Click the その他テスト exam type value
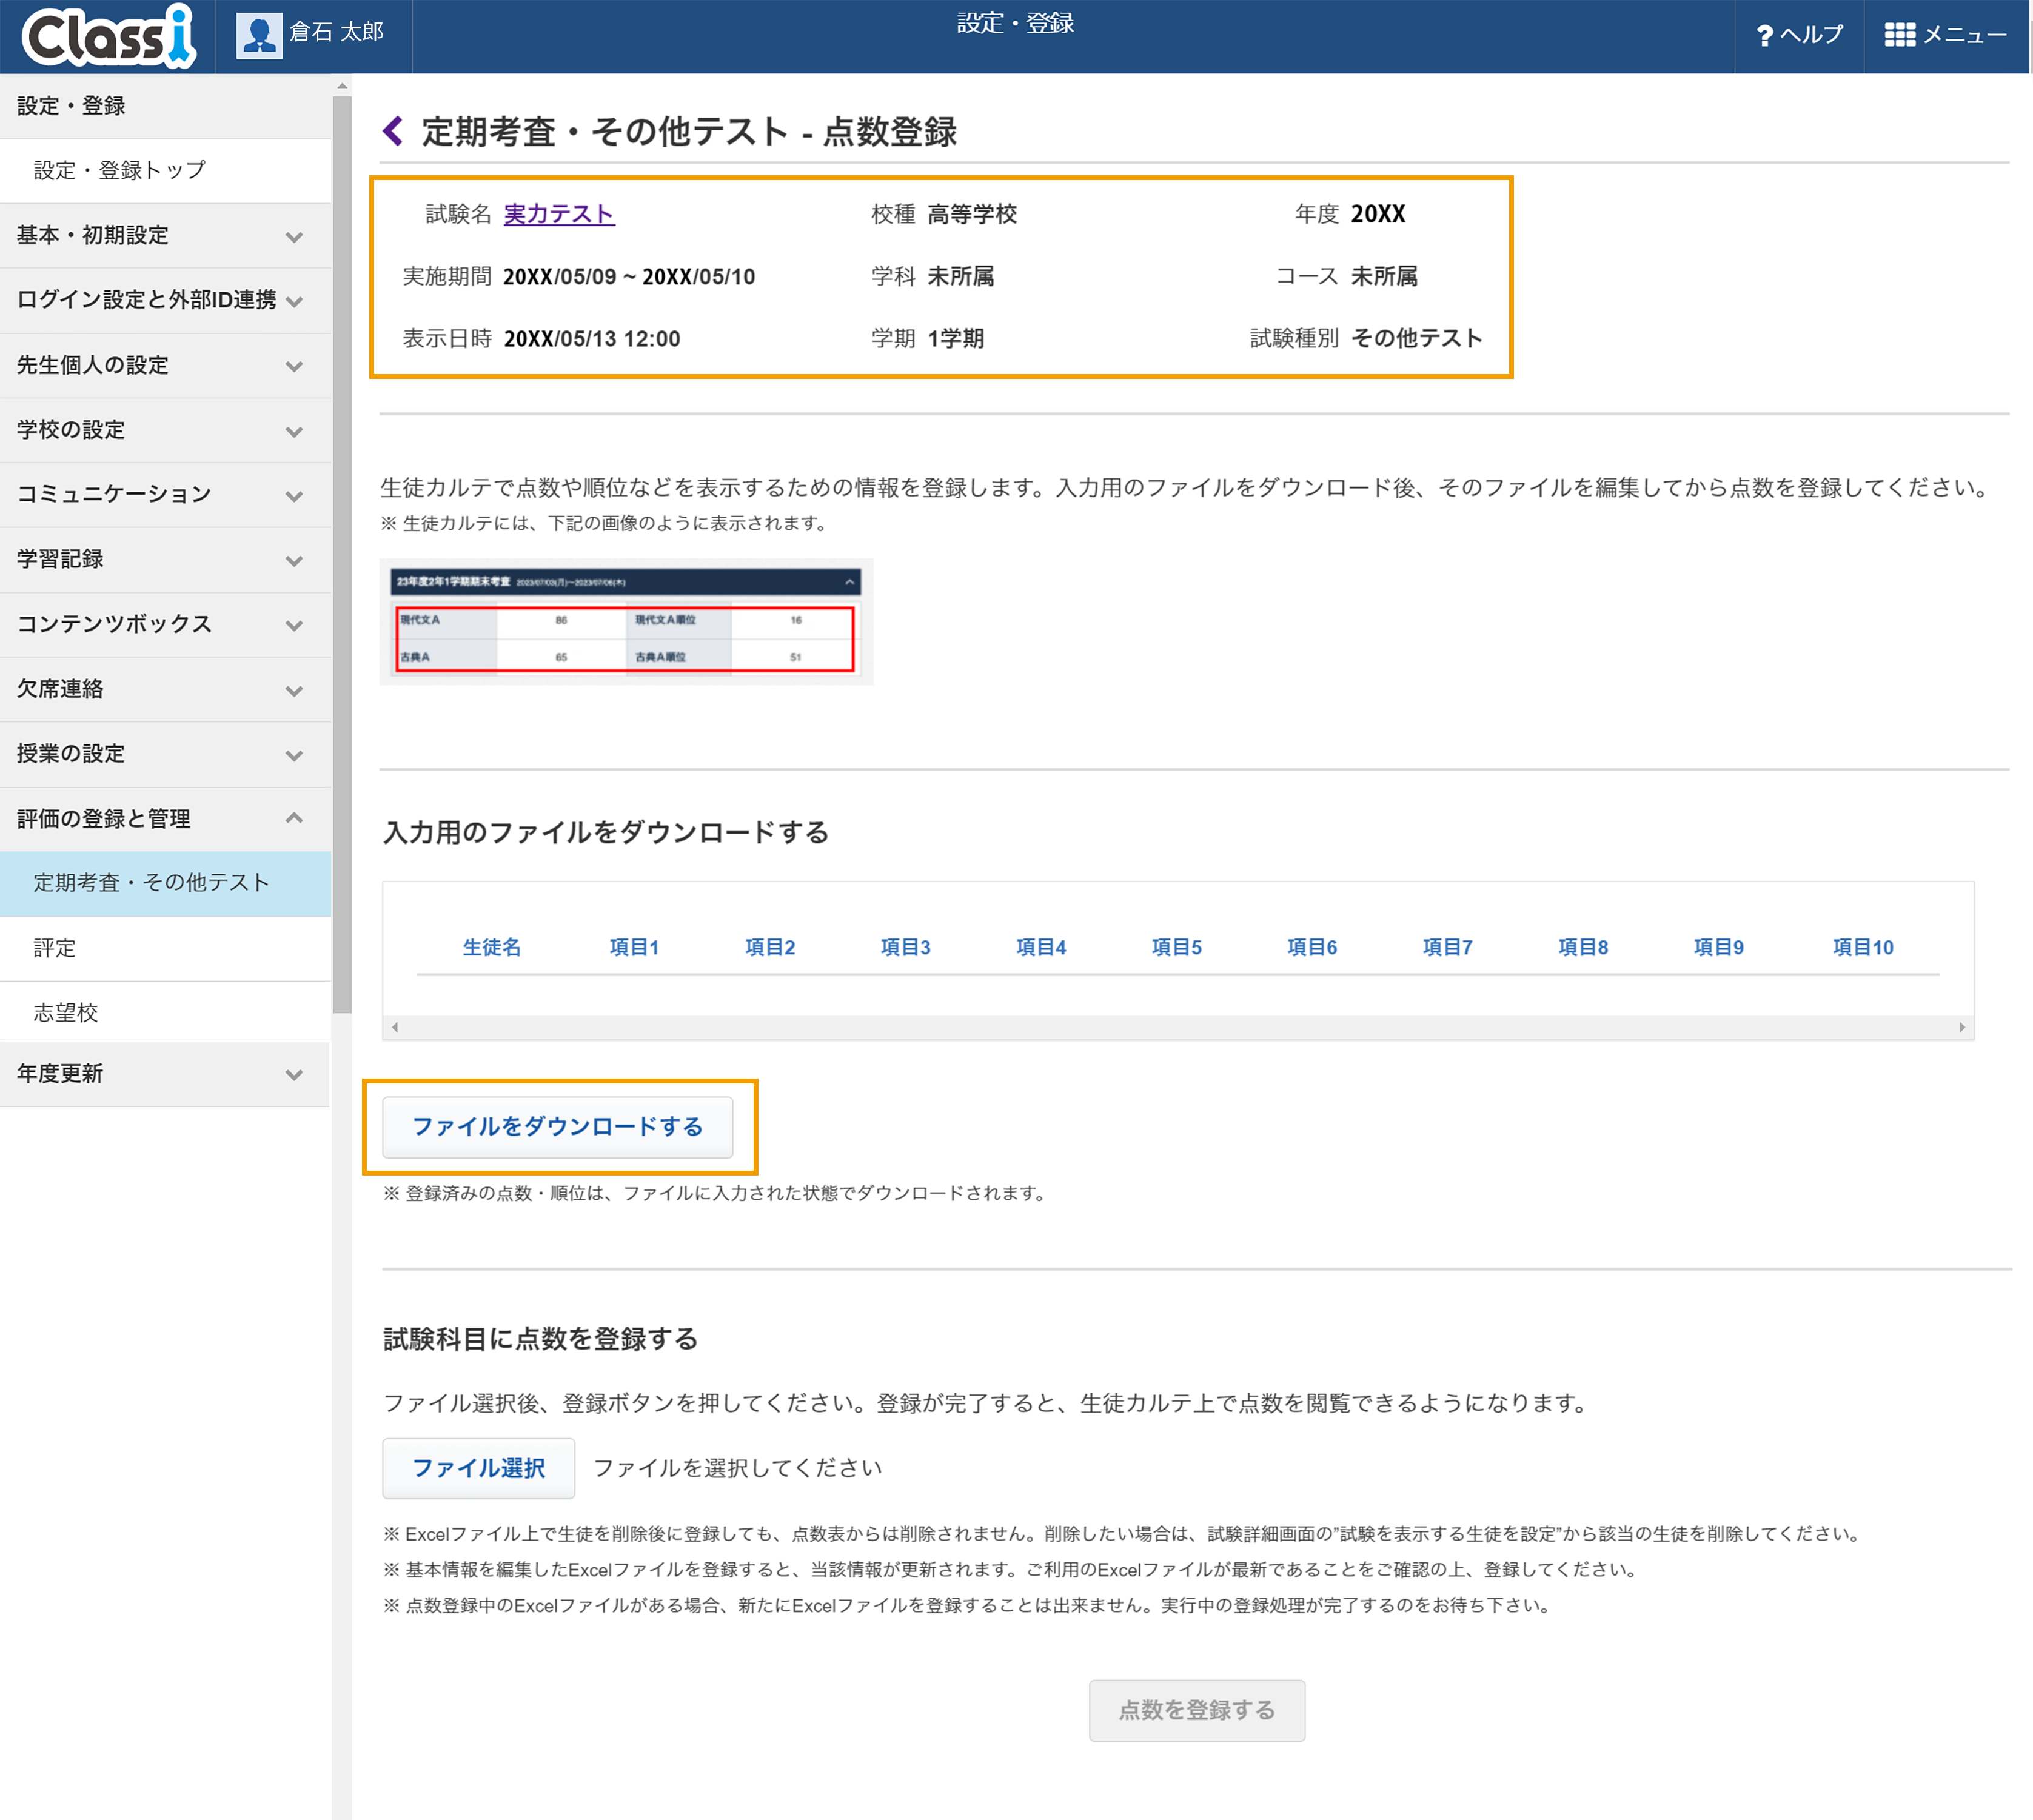The image size is (2033, 1820). tap(1416, 339)
